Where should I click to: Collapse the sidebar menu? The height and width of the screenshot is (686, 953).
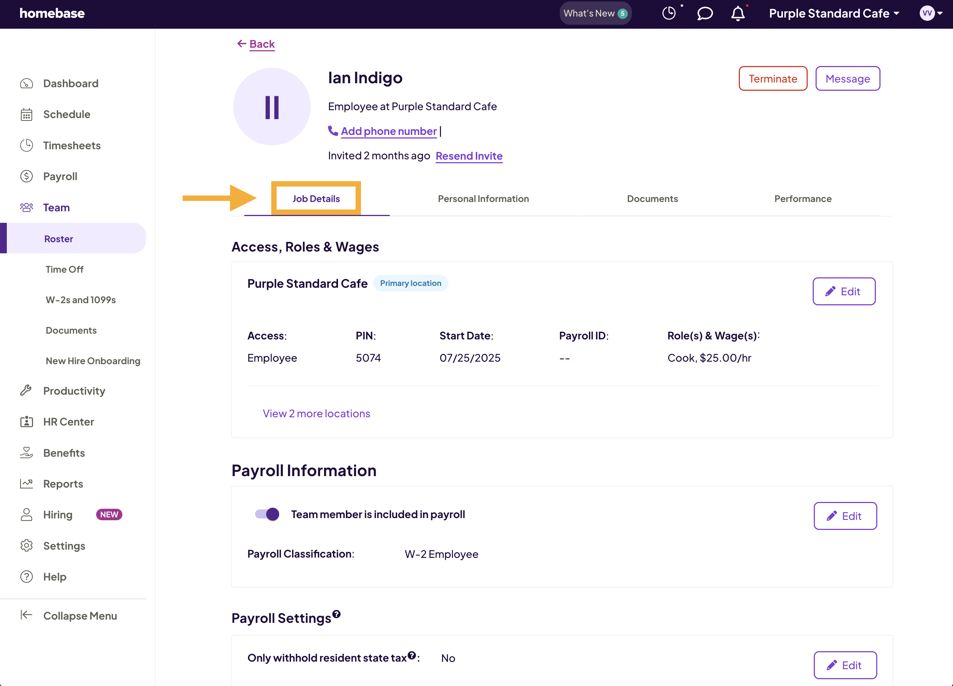[x=69, y=615]
